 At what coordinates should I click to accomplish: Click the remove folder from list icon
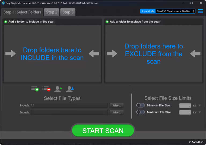point(46,89)
